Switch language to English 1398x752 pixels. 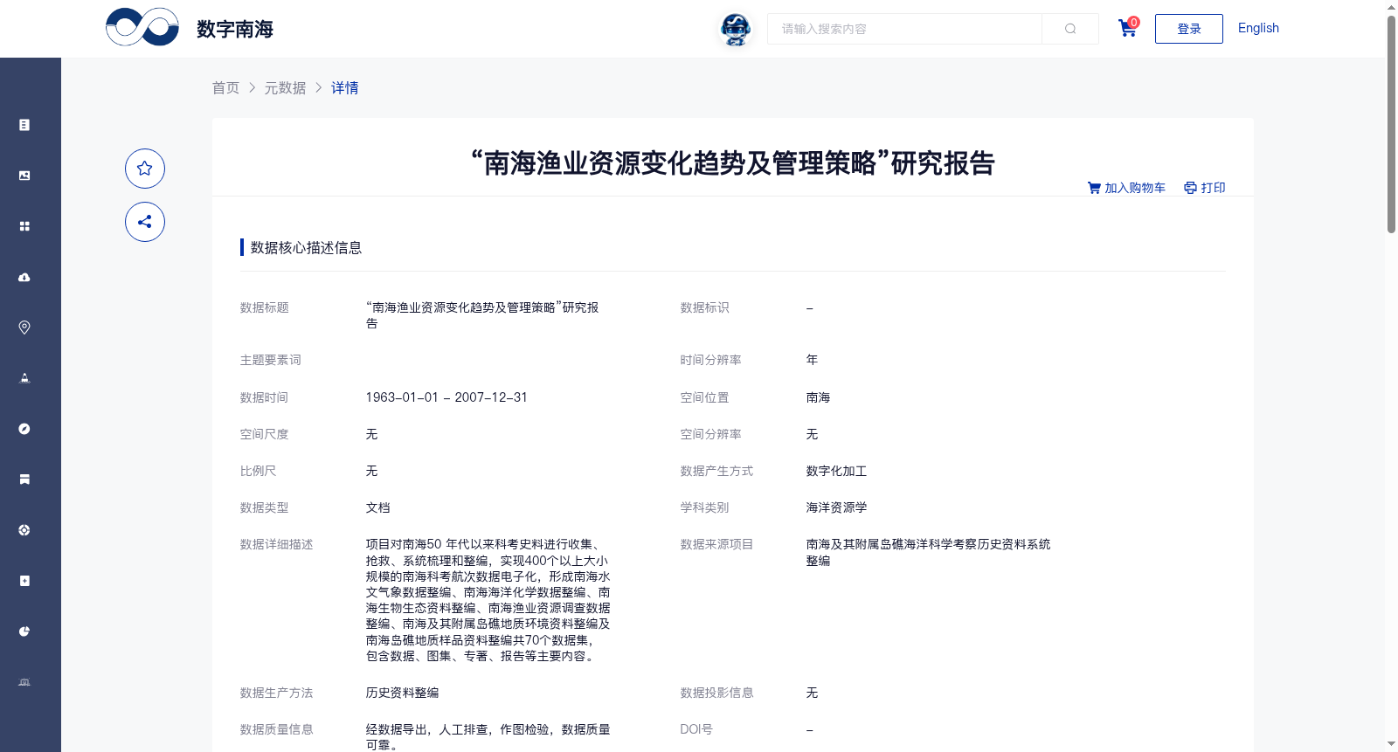[1258, 28]
